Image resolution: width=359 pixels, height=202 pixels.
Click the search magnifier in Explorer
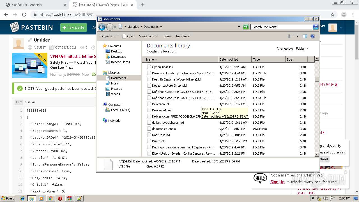click(x=316, y=27)
